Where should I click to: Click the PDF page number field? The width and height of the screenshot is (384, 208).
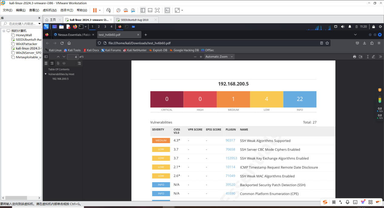tap(73, 57)
